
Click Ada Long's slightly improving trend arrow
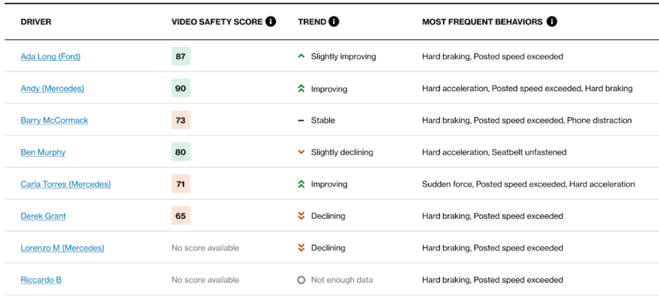(x=302, y=56)
